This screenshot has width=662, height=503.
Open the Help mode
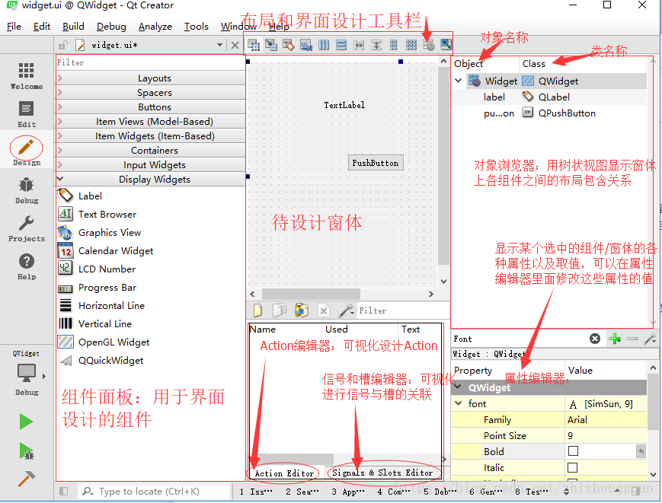tap(26, 266)
